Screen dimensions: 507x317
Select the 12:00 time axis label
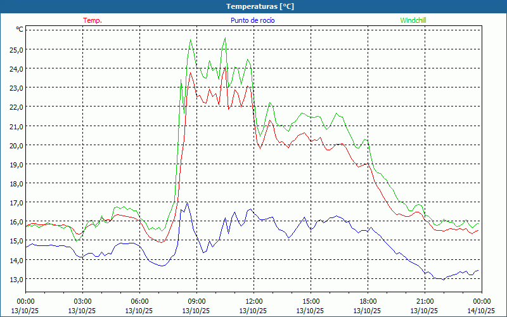253,301
